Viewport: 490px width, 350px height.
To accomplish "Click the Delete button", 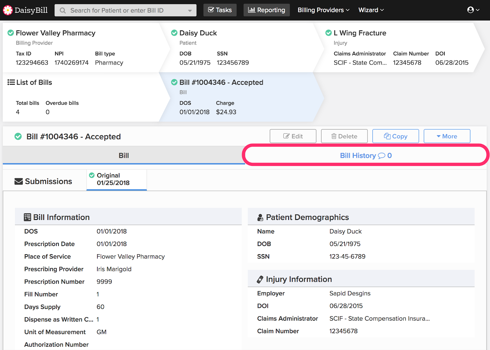I will [x=344, y=136].
